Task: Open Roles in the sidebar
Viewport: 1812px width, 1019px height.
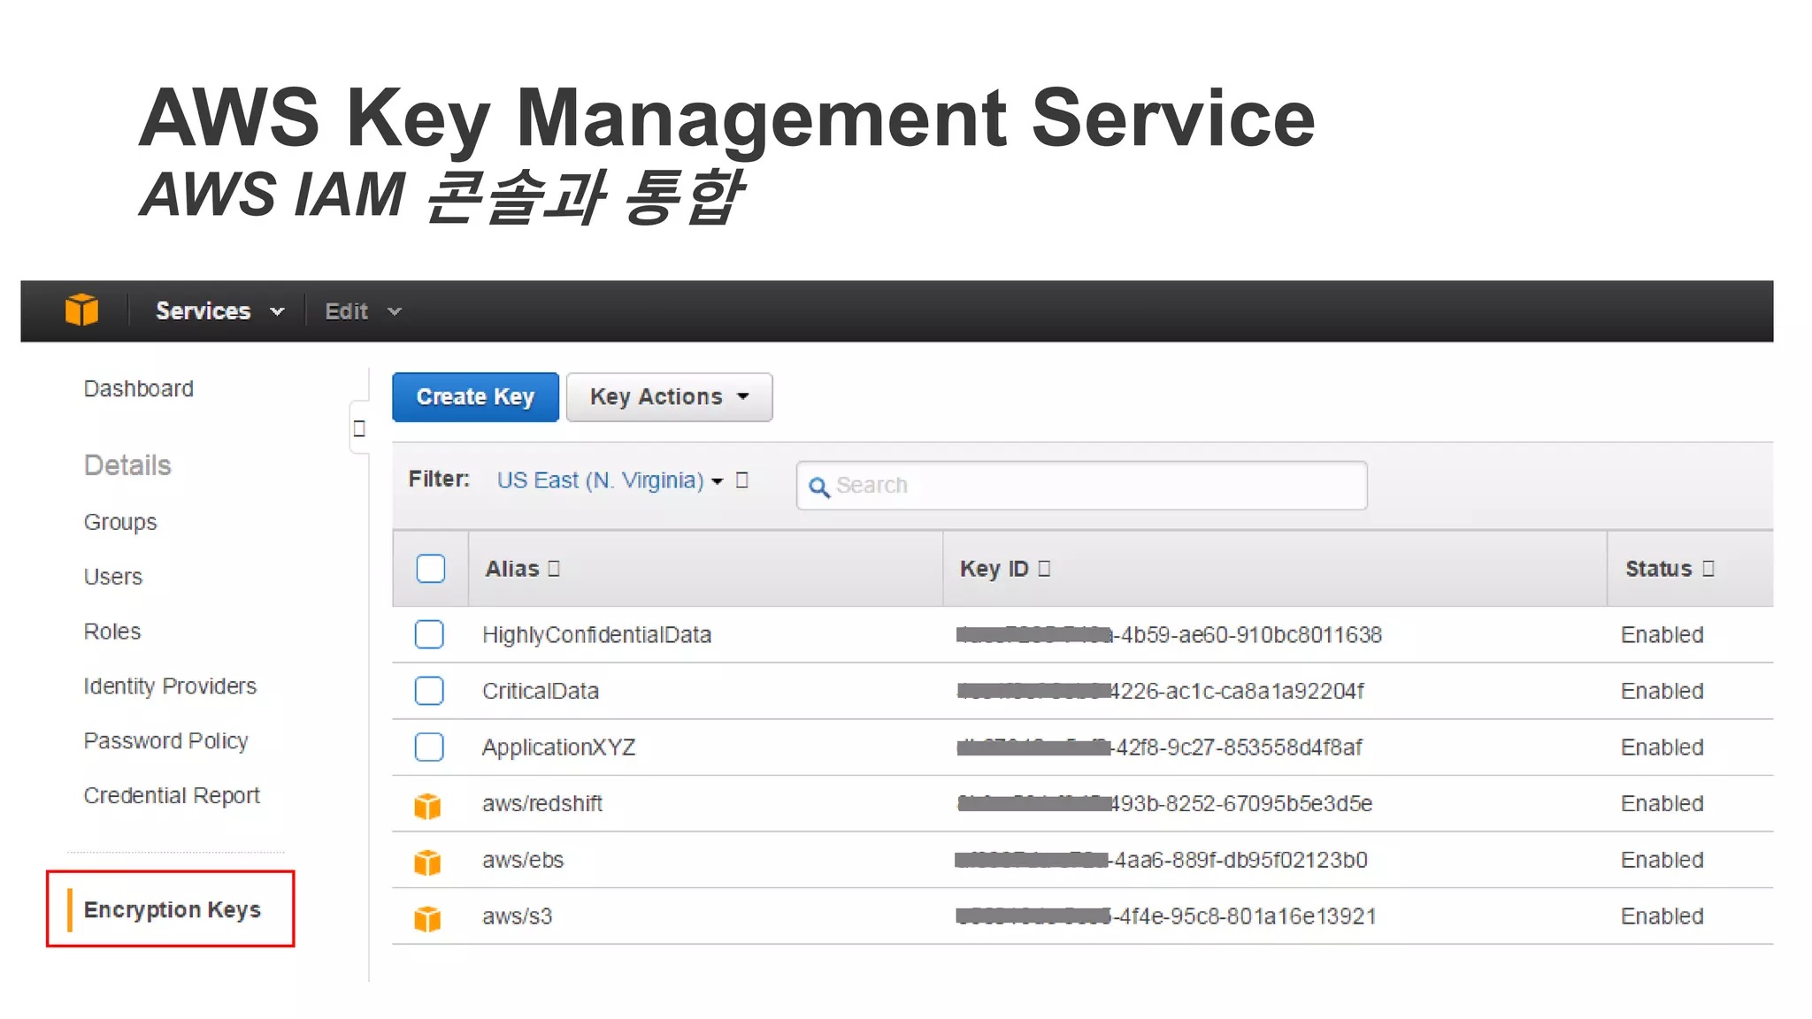Action: pyautogui.click(x=112, y=632)
